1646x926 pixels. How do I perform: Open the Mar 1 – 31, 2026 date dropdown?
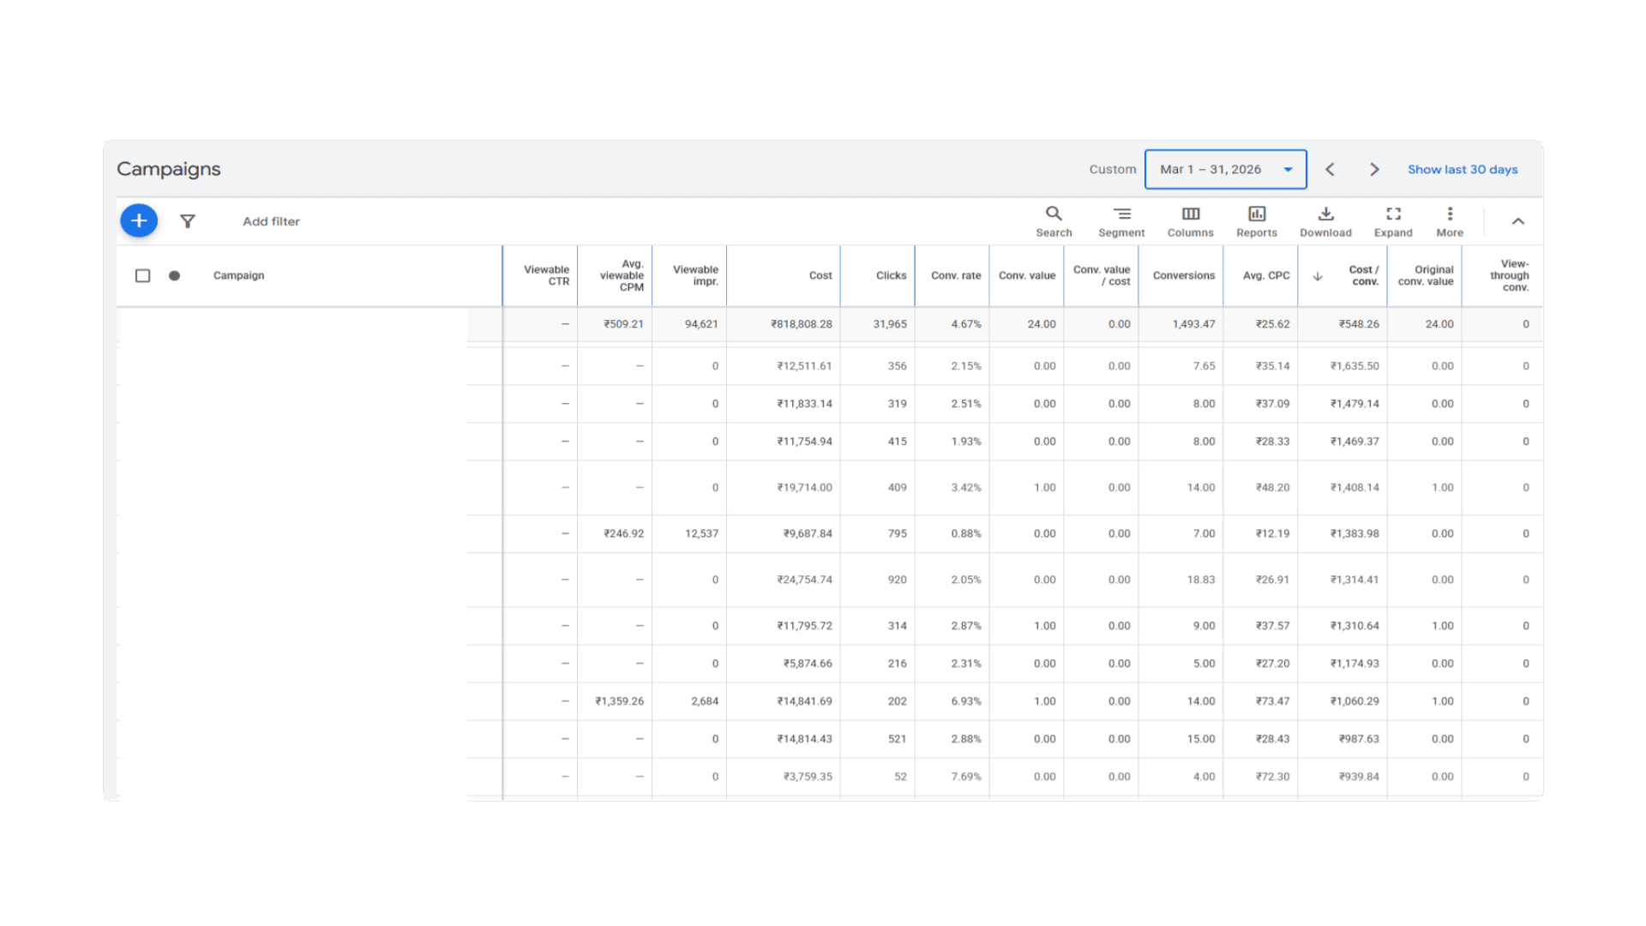[1226, 170]
